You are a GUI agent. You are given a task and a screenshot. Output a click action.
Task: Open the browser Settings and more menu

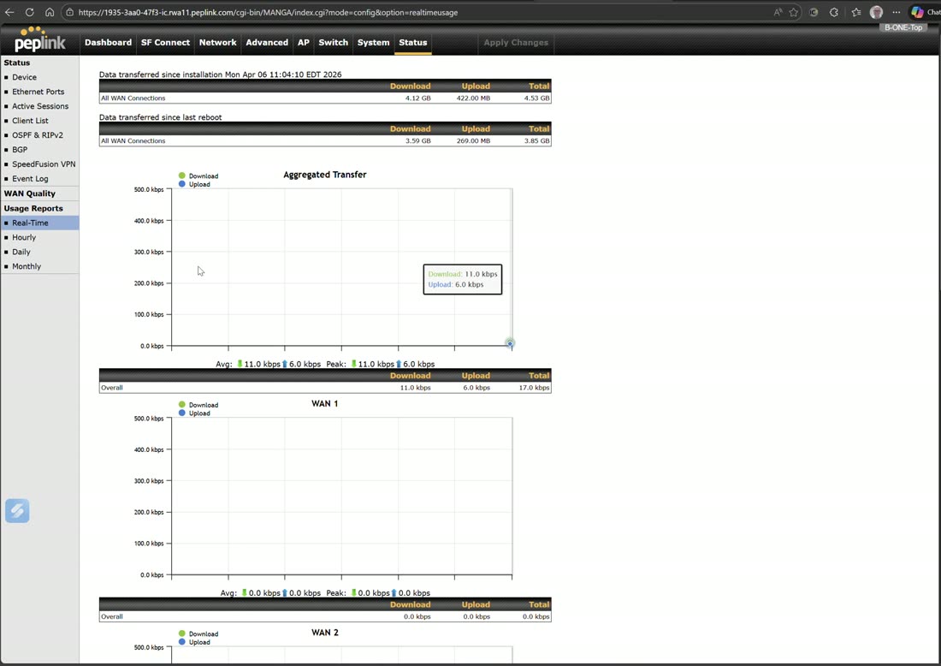point(897,12)
